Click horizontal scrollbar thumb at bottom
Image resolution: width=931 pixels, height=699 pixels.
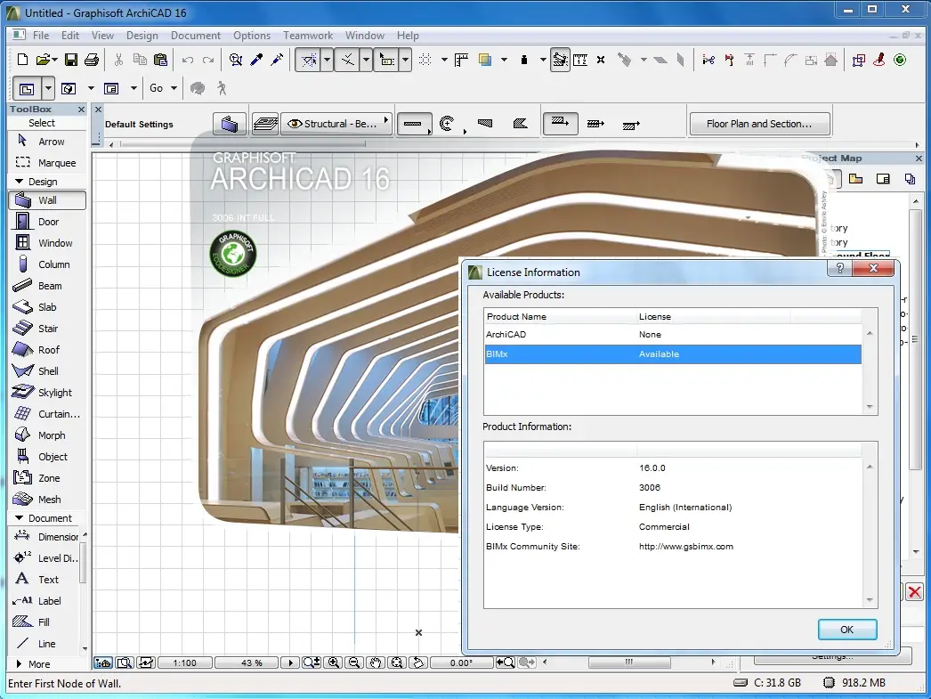click(629, 662)
